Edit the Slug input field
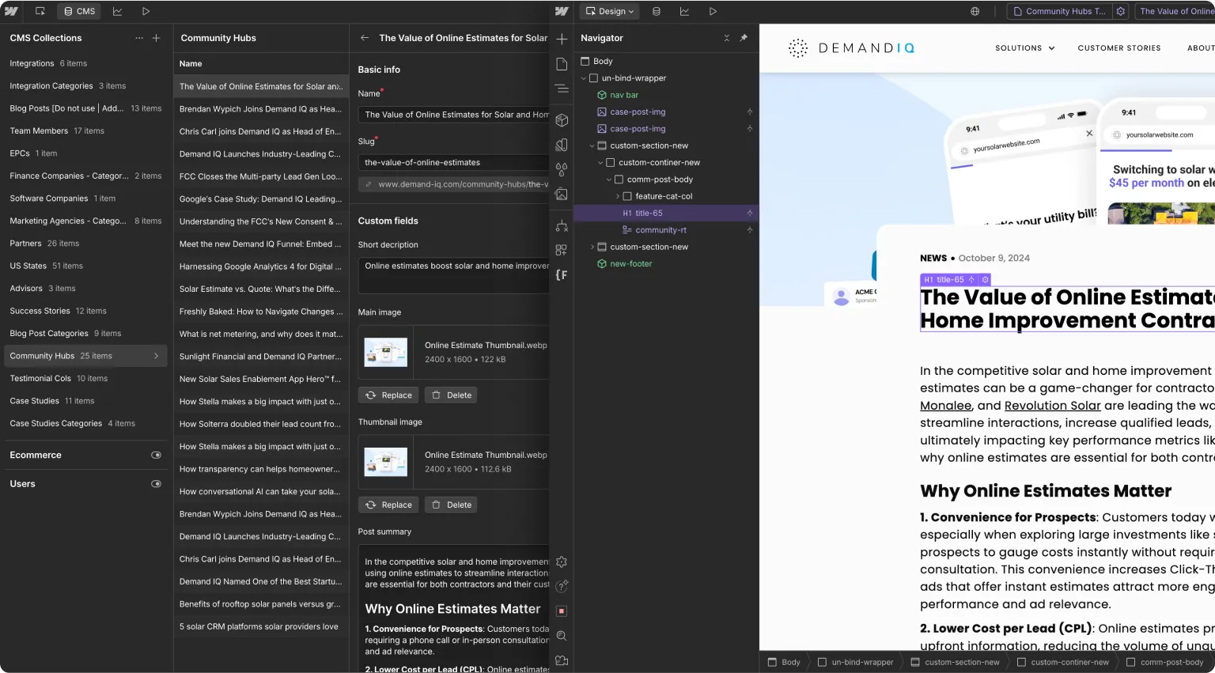1215x673 pixels. pyautogui.click(x=454, y=162)
